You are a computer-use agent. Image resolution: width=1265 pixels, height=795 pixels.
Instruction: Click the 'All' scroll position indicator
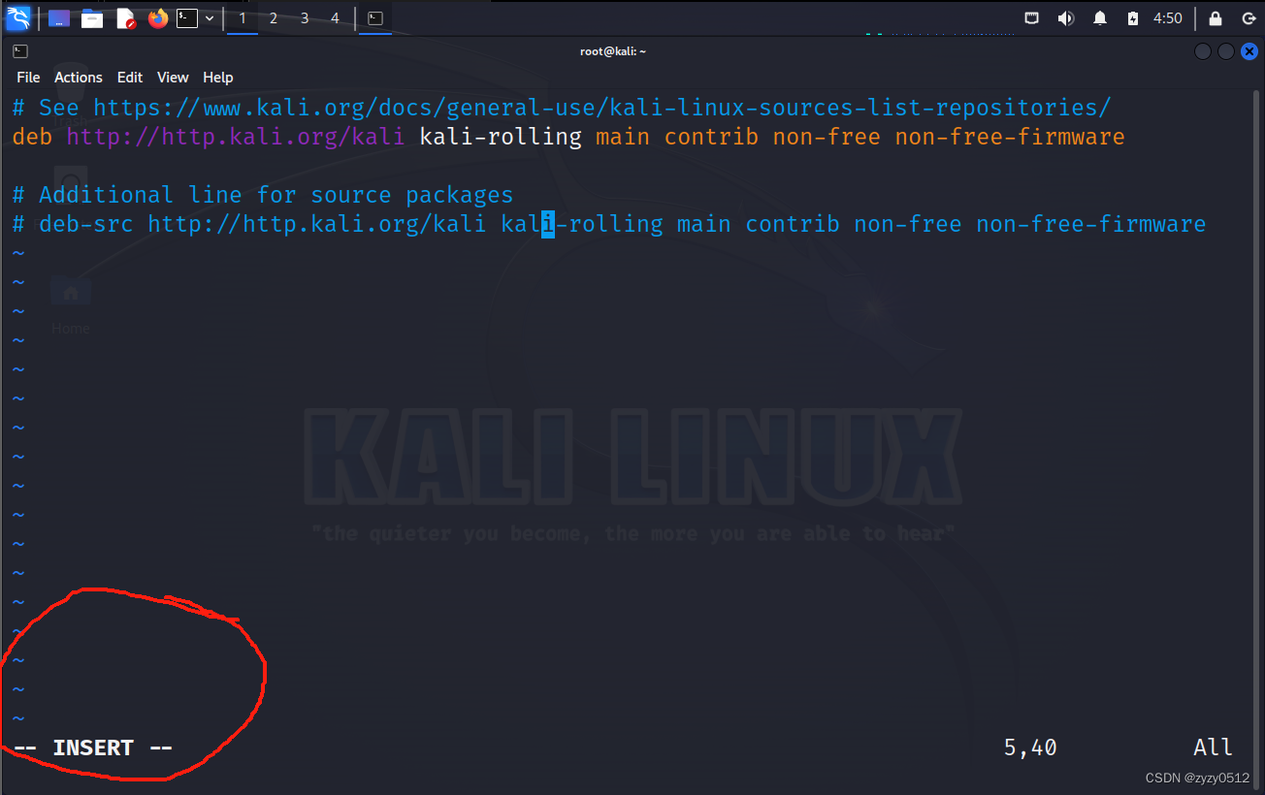(x=1213, y=747)
